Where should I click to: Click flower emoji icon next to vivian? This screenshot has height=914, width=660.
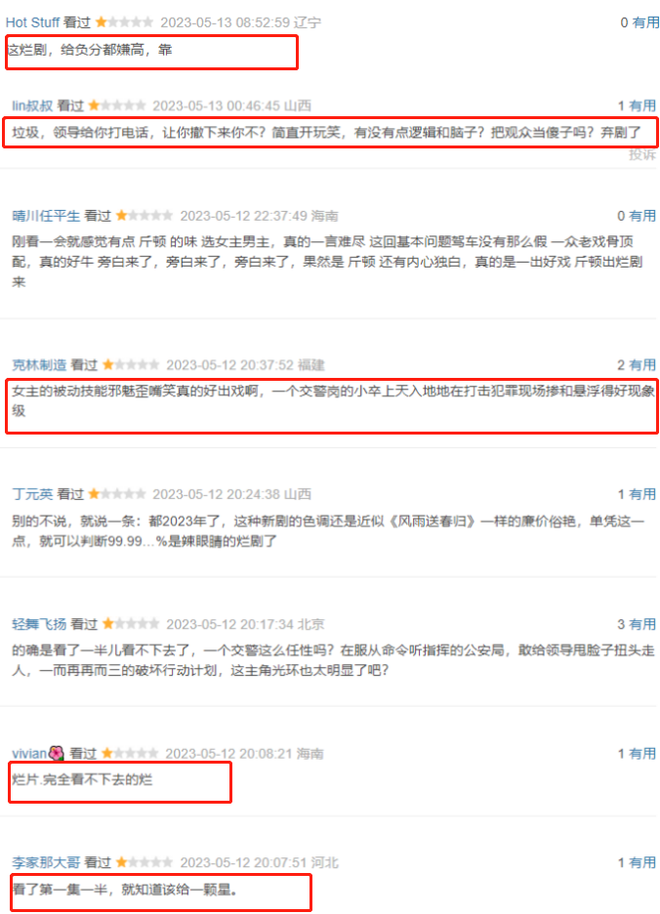coord(57,753)
